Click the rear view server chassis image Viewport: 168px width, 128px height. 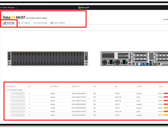coord(134,59)
